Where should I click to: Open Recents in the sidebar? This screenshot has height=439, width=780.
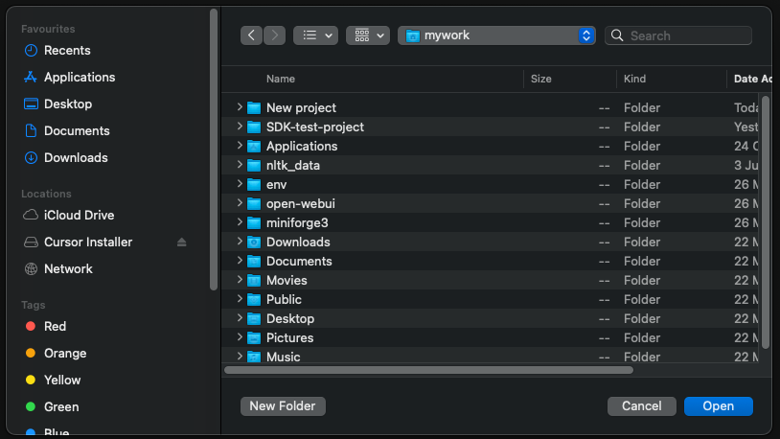(67, 50)
